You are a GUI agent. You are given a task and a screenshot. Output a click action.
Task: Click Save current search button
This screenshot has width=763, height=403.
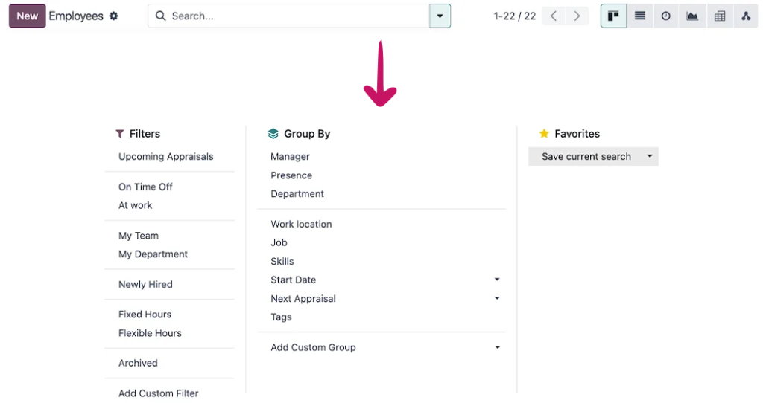click(586, 156)
